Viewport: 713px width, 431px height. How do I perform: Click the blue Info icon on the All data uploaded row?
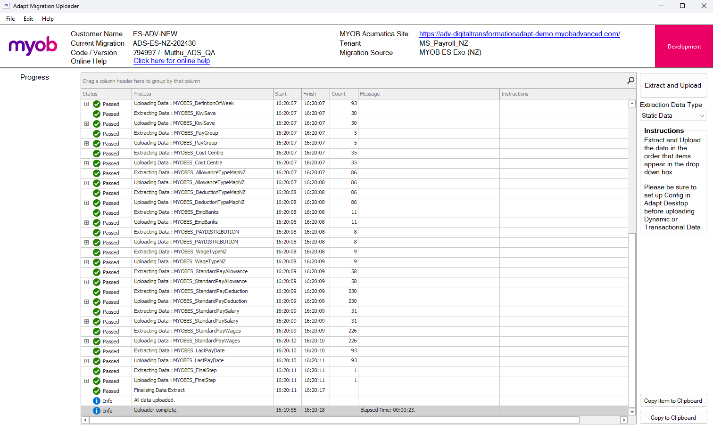click(x=98, y=400)
